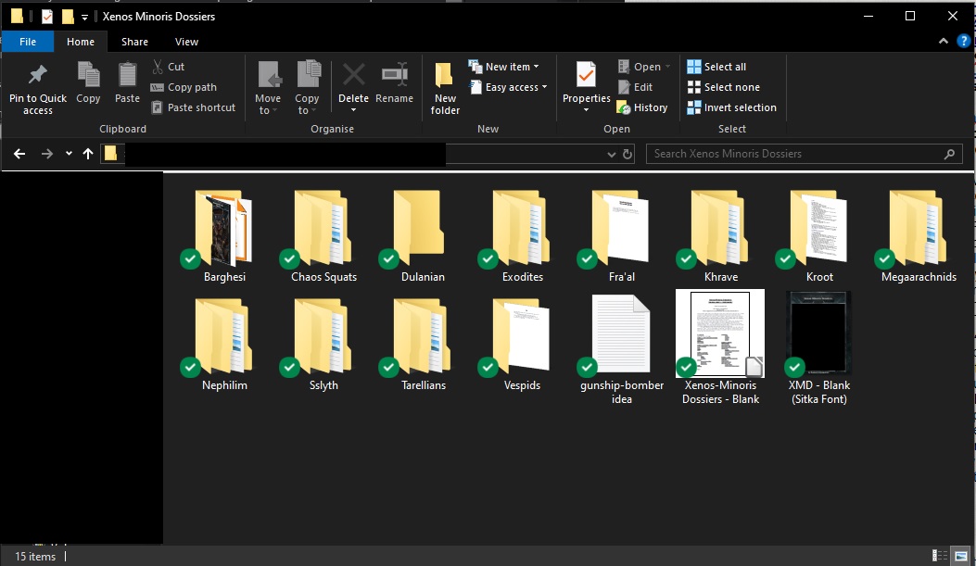Click Select none
The width and height of the screenshot is (976, 566).
tap(723, 87)
